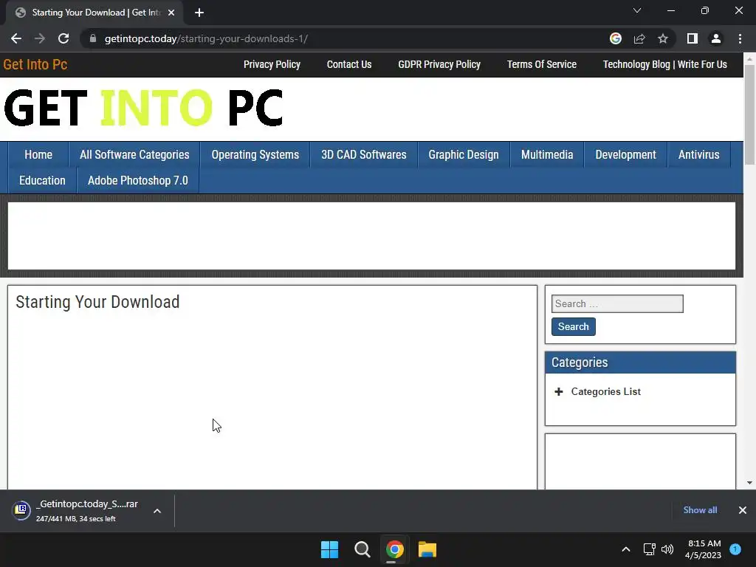The height and width of the screenshot is (567, 756).
Task: Open Windows Start menu
Action: 330,549
